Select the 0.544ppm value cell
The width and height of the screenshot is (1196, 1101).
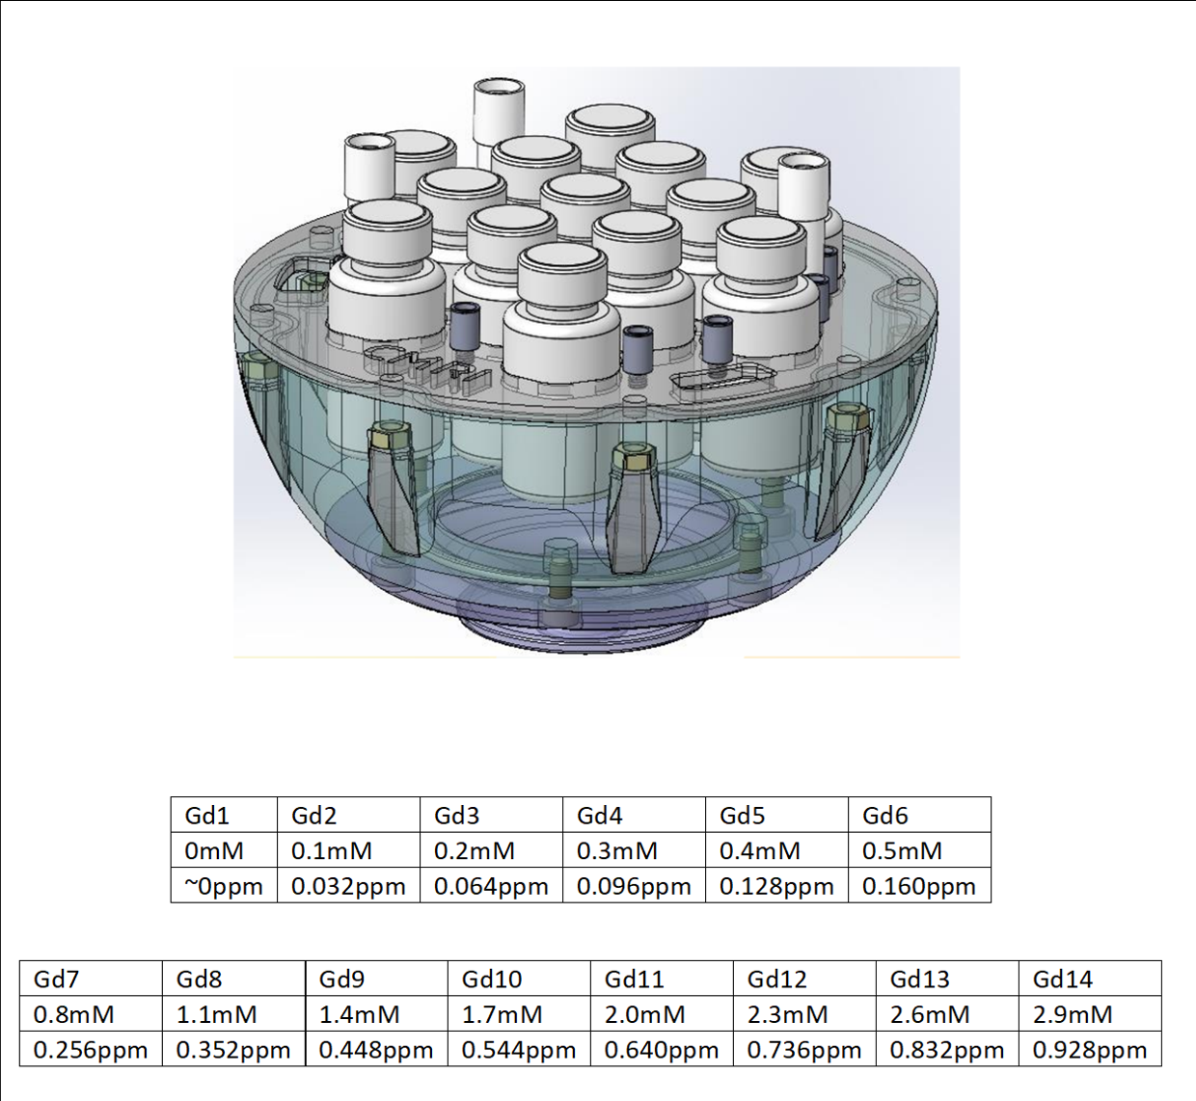tap(519, 1050)
